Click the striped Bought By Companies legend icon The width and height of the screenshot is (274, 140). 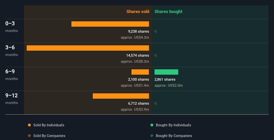point(152,136)
